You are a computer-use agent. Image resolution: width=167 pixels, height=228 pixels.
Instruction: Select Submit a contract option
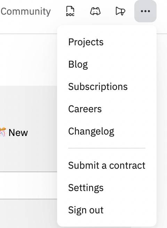[107, 165]
